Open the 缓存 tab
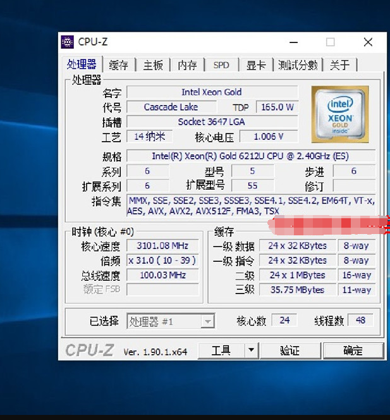 pos(118,65)
